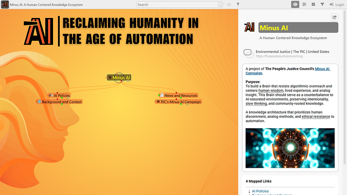Activate the AI Policies thought node

(62, 96)
